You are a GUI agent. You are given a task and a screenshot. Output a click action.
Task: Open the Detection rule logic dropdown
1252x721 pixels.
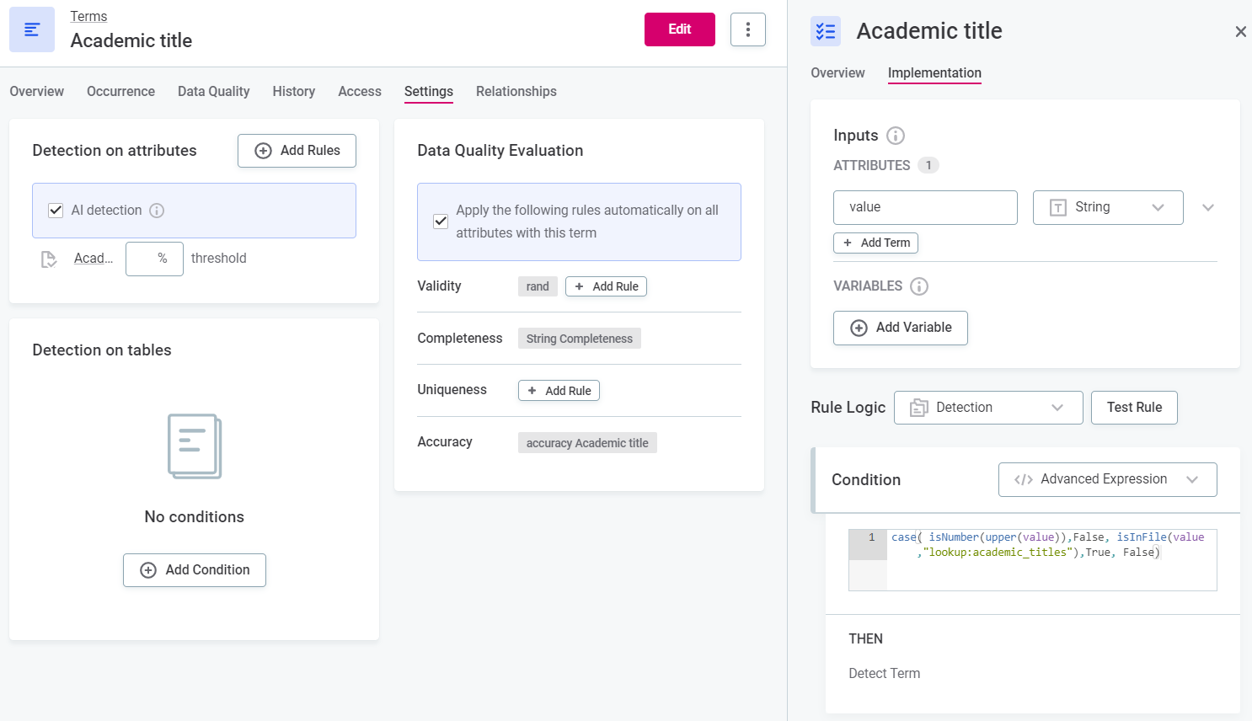tap(987, 408)
